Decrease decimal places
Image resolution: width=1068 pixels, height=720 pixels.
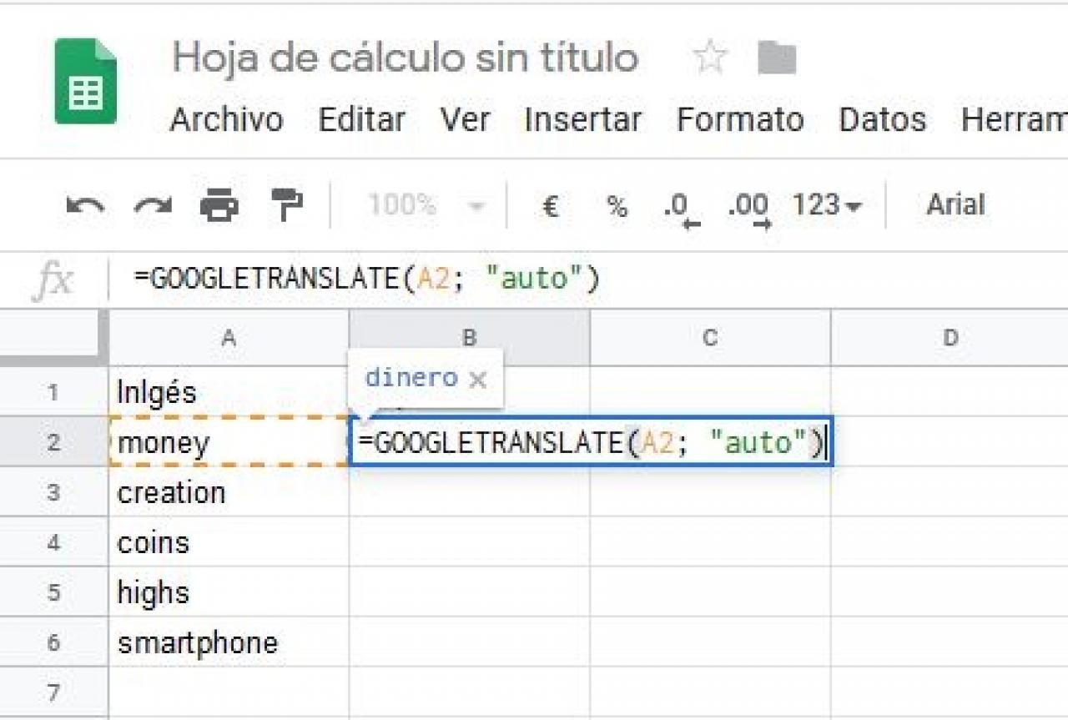pos(678,207)
